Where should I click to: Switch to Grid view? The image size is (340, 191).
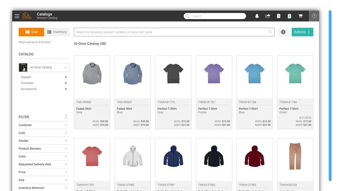click(31, 32)
